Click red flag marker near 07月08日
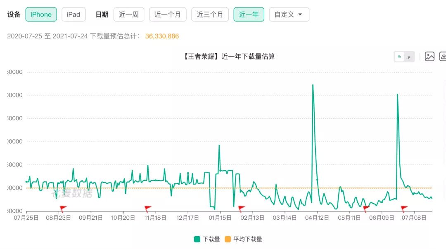 [x=404, y=209]
